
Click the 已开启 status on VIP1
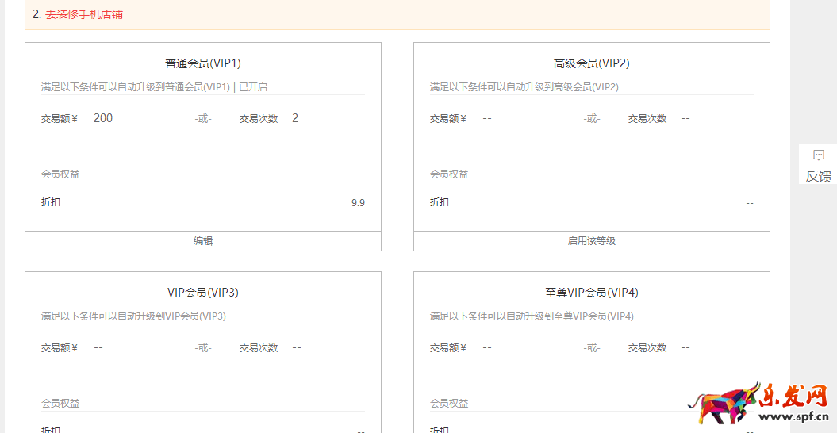click(x=253, y=87)
